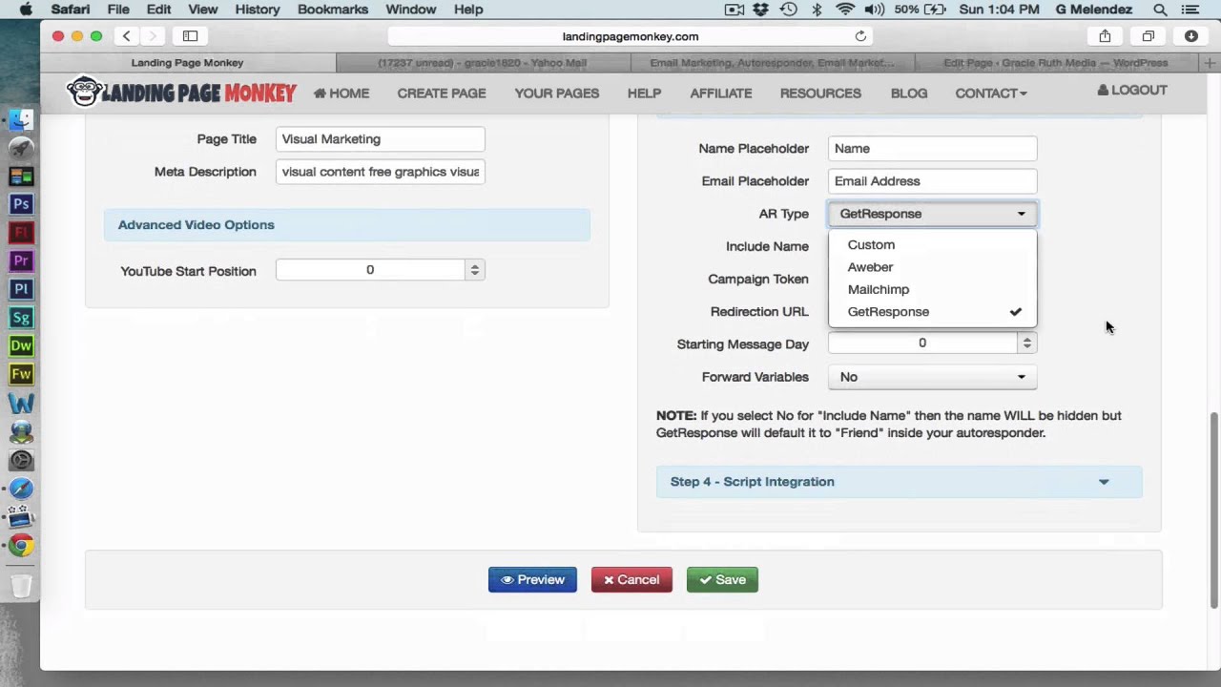Image resolution: width=1221 pixels, height=687 pixels.
Task: Click the green Save button
Action: (722, 580)
